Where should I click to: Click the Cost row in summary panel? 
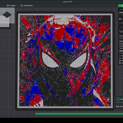pos(121,38)
